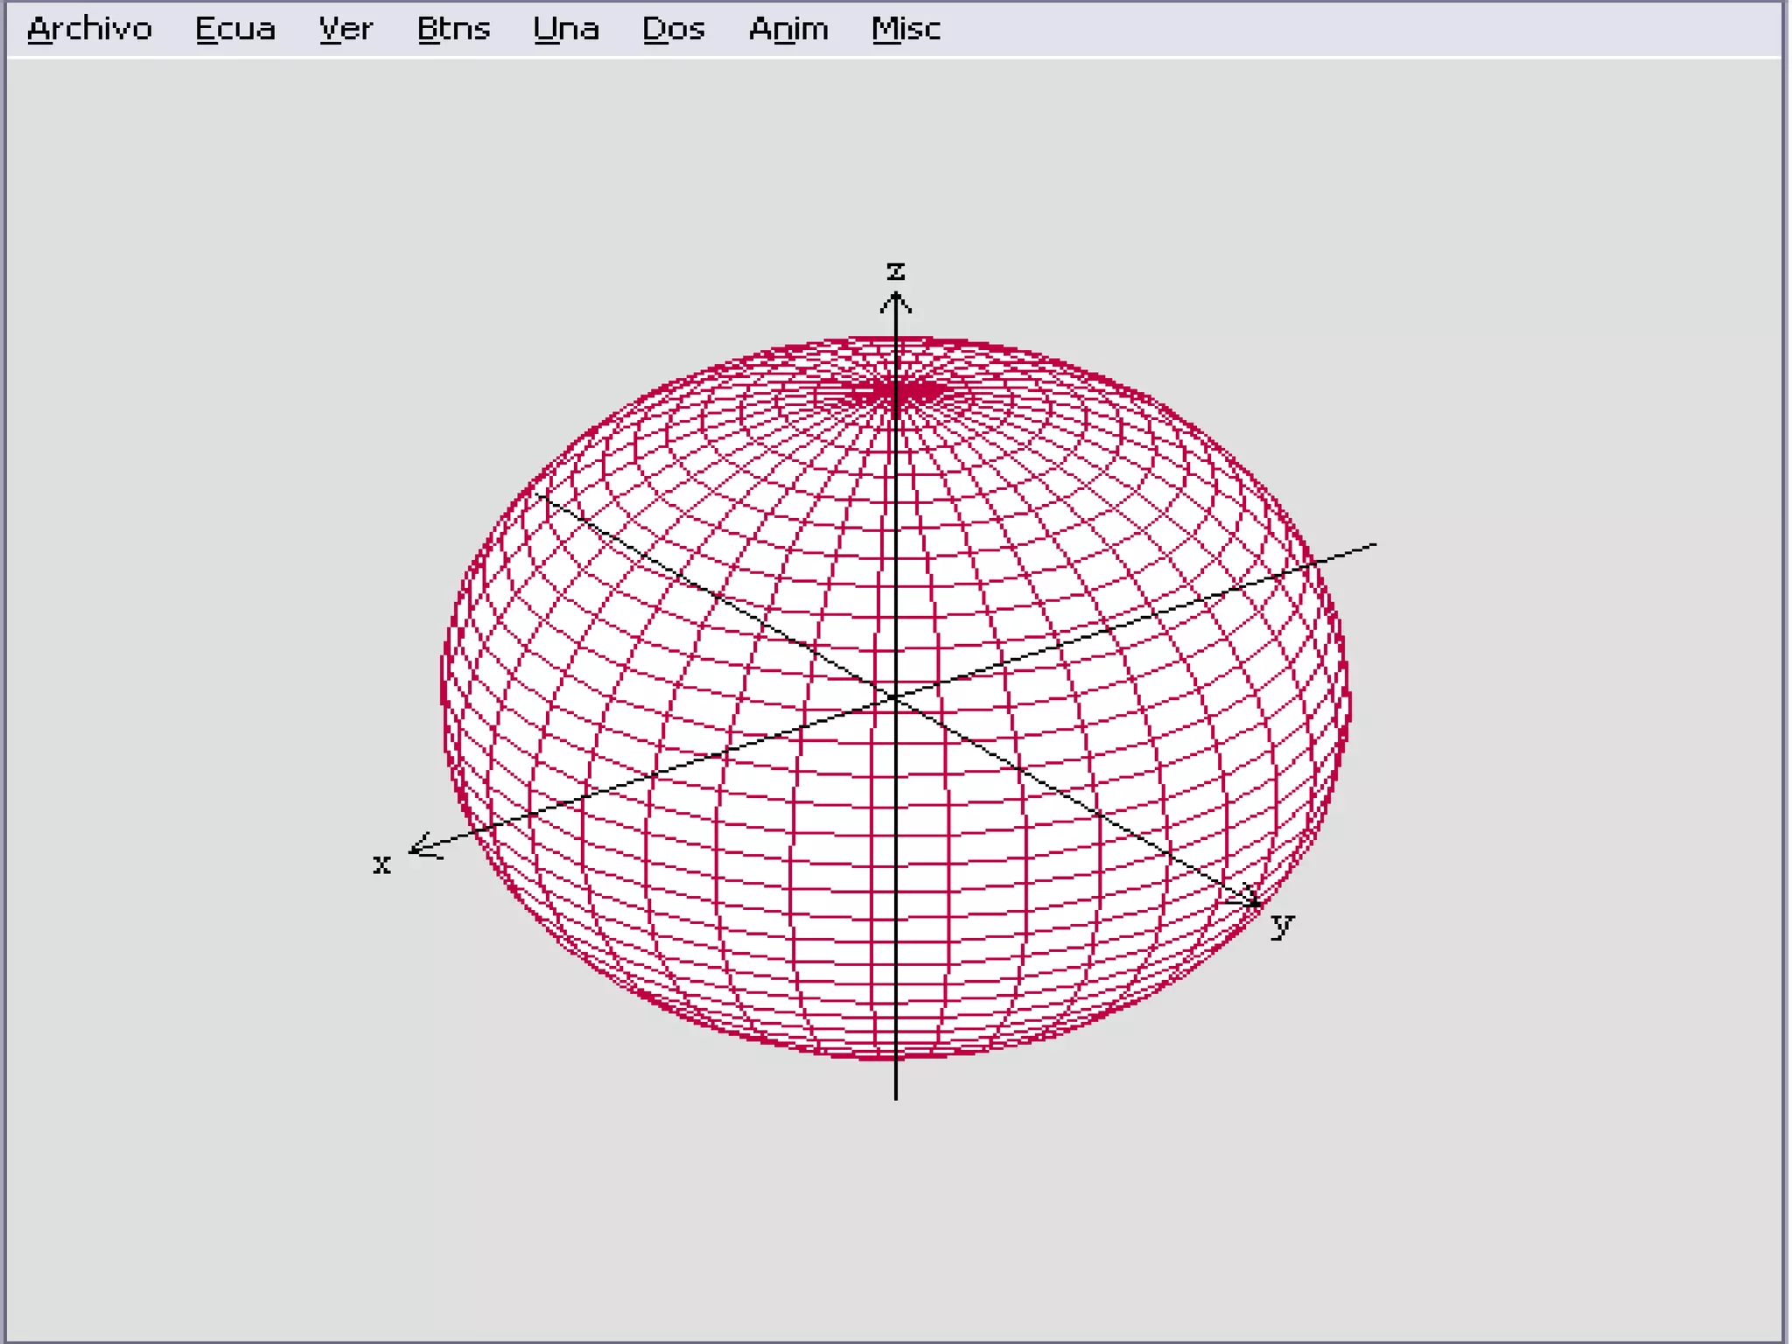Viewport: 1792px width, 1344px height.
Task: Click the y axis arrowhead
Action: (1253, 900)
